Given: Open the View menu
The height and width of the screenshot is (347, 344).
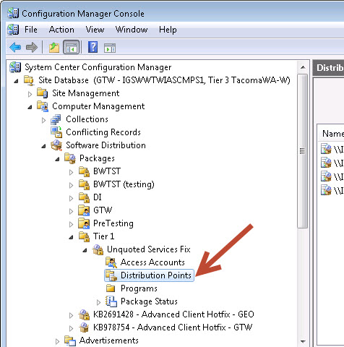Looking at the screenshot, I should pos(95,30).
